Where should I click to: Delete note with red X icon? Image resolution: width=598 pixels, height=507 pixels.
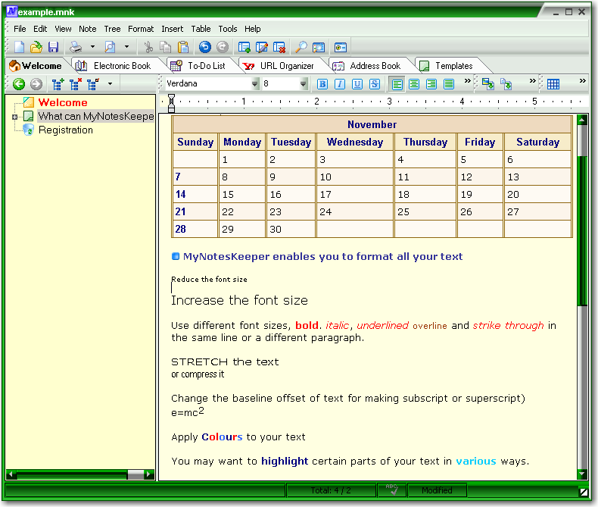[279, 47]
